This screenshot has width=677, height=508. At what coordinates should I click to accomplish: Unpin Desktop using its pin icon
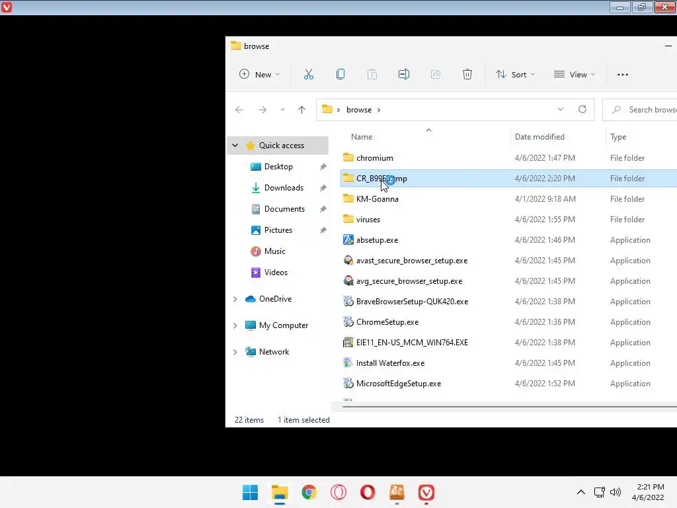click(323, 167)
